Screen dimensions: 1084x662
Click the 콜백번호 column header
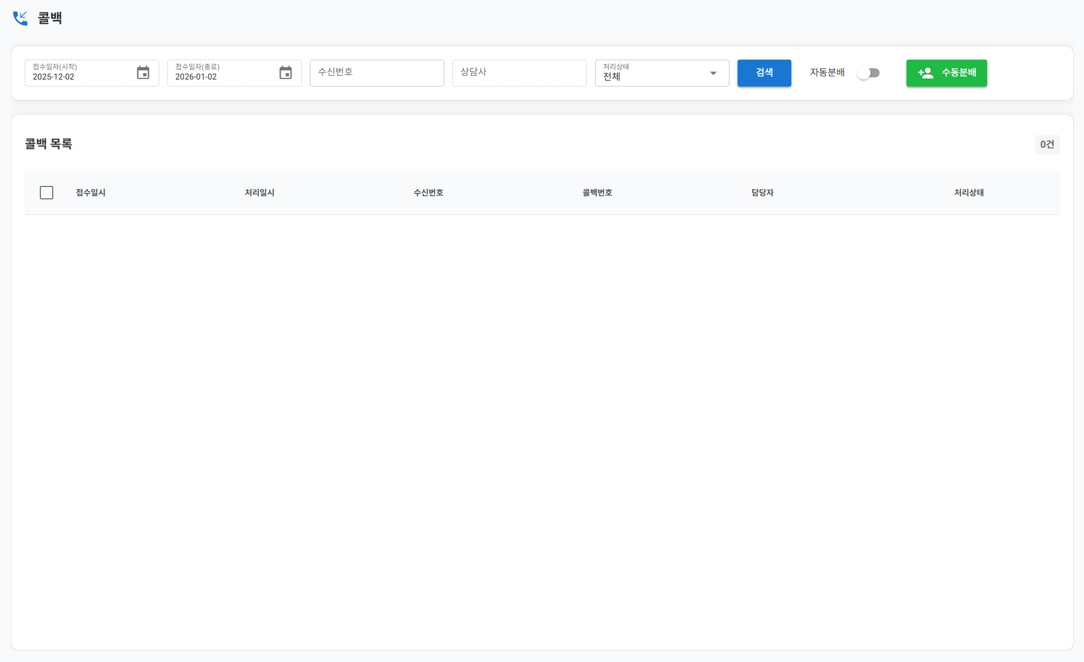click(x=597, y=193)
